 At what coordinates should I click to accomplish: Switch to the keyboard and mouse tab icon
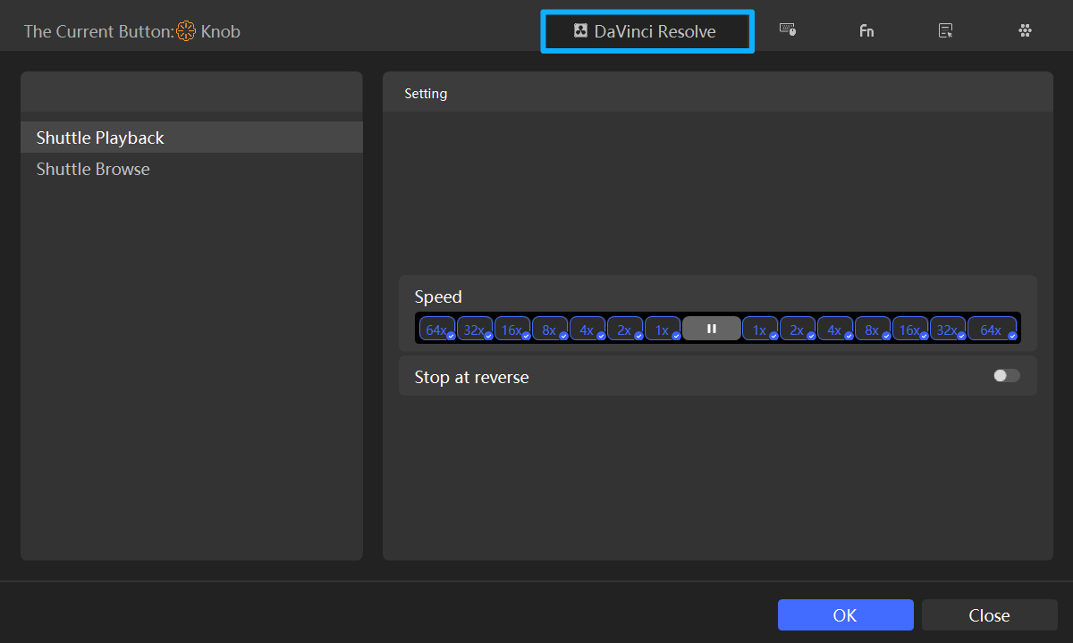click(788, 30)
